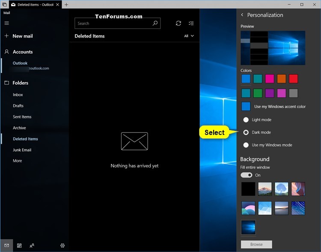Select the horizon sunset background thumbnail
The image size is (321, 252).
[x=282, y=208]
